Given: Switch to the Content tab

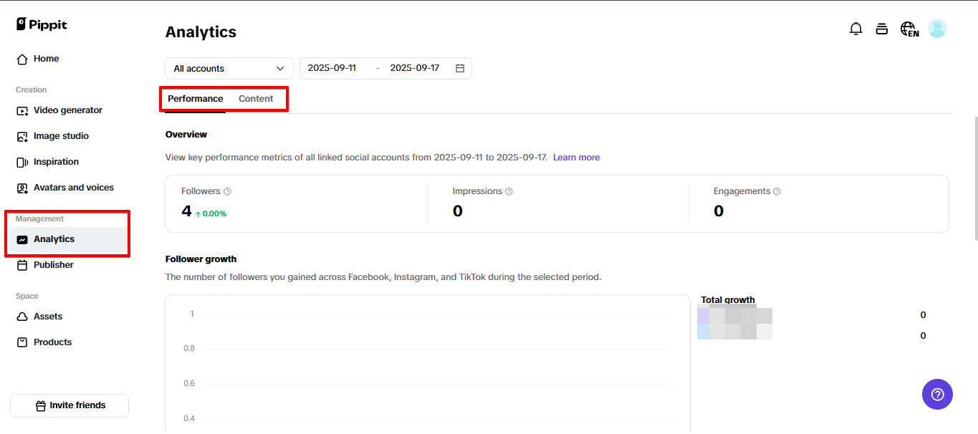Looking at the screenshot, I should point(255,98).
